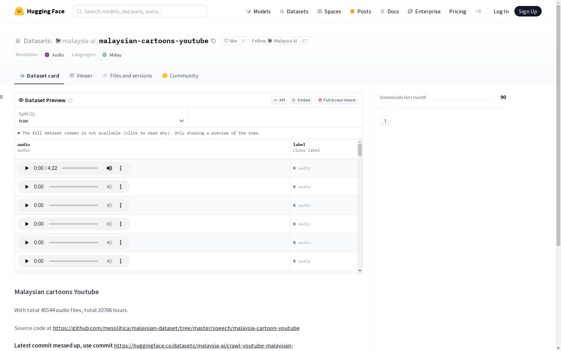Play the fifth audio row

[x=27, y=243]
